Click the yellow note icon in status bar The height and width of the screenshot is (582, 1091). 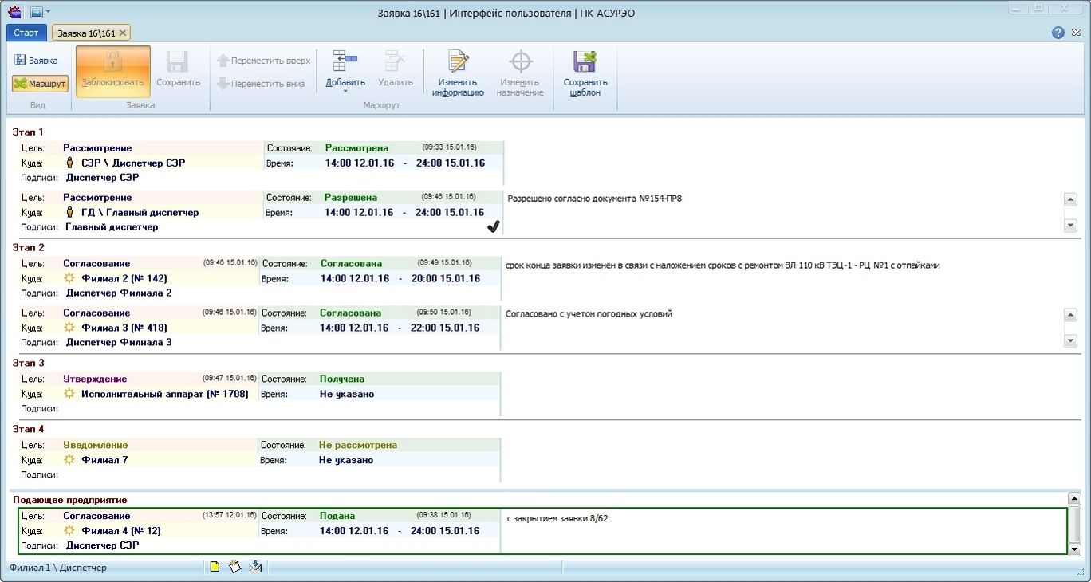pos(215,567)
